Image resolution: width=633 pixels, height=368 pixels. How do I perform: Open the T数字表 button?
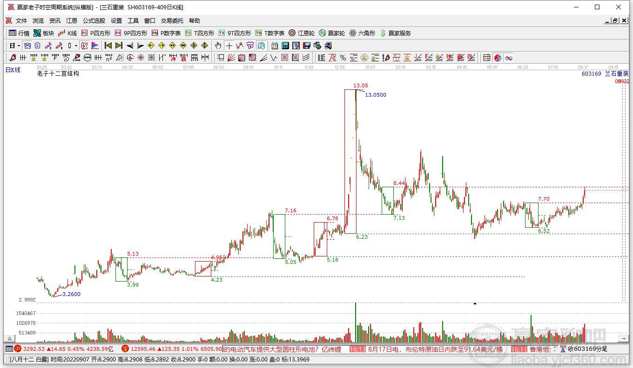(x=270, y=33)
